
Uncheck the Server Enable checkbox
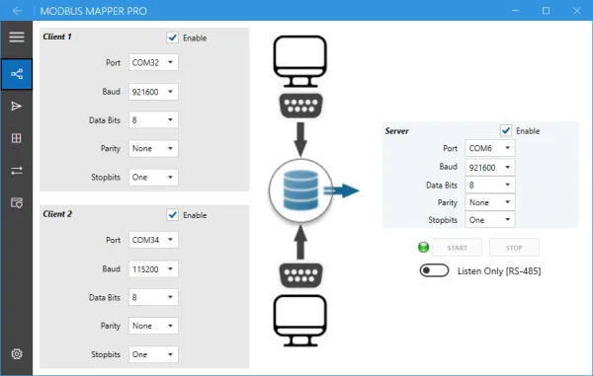(x=506, y=130)
